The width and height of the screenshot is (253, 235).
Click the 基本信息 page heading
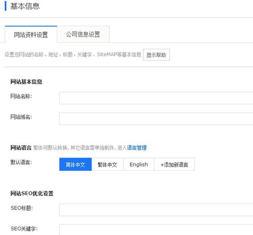pos(25,6)
